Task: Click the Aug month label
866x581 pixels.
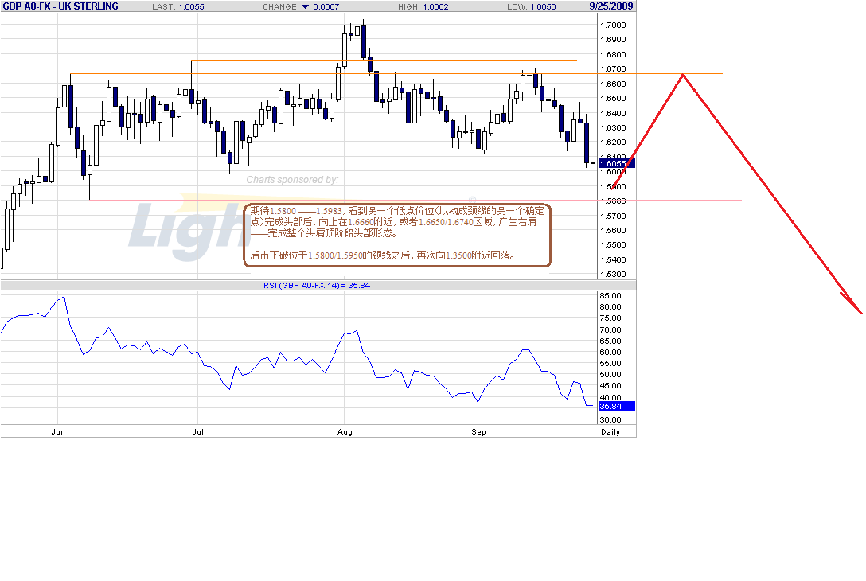Action: (345, 432)
